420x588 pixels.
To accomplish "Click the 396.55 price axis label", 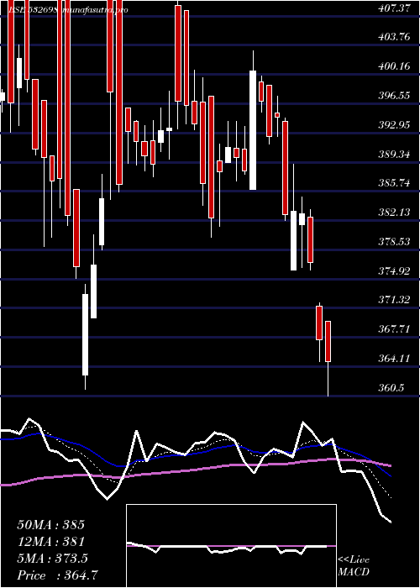I will (396, 96).
